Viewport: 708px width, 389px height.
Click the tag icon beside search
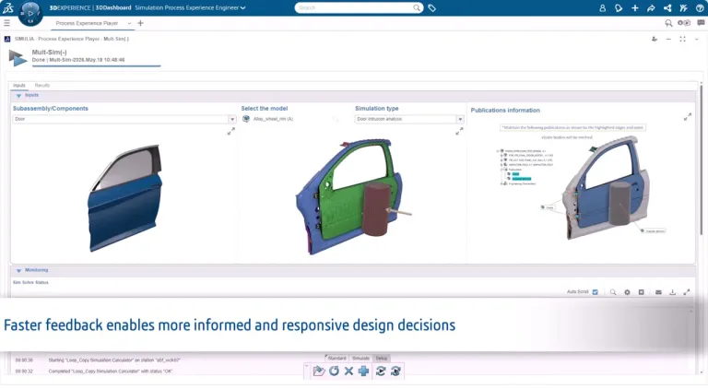pyautogui.click(x=431, y=7)
